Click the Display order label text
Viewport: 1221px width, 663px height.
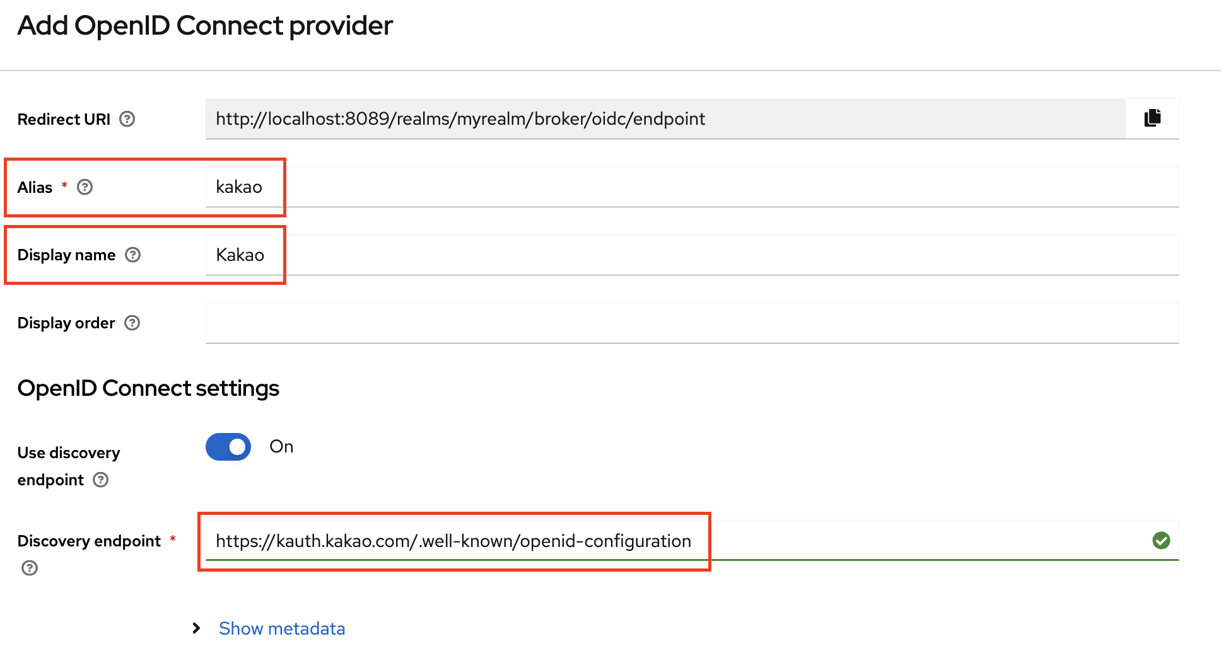(x=66, y=323)
